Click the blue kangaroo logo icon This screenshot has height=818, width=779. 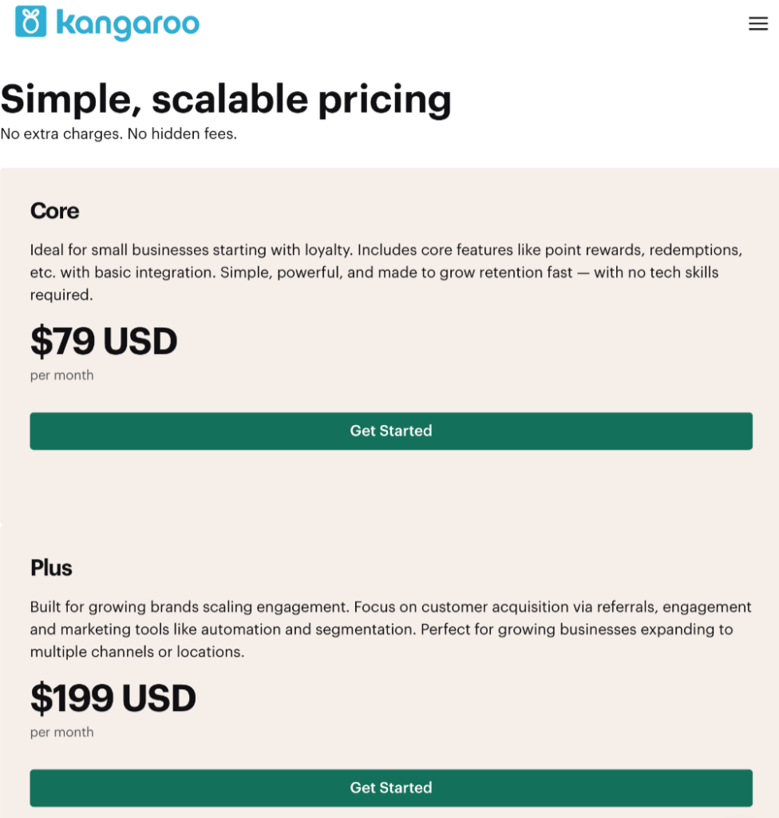tap(31, 22)
